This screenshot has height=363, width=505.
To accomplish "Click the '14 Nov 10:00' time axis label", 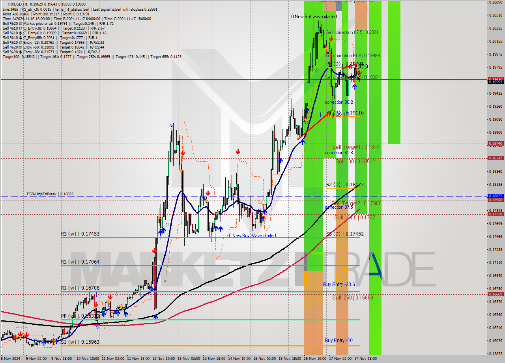I will (239, 359).
